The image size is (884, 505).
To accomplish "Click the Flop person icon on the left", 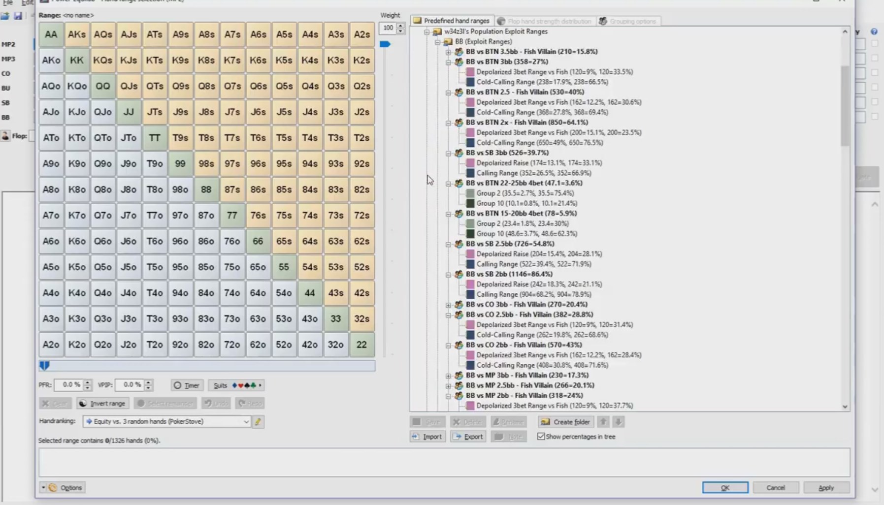I will [5, 136].
